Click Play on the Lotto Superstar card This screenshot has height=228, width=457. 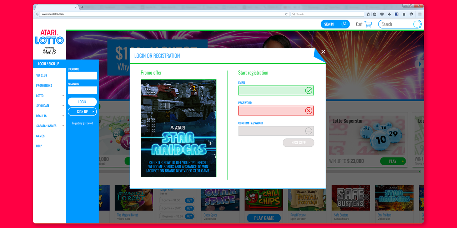(393, 161)
